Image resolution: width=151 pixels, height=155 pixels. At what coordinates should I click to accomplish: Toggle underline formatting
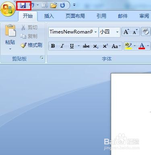pyautogui.click(x=72, y=46)
